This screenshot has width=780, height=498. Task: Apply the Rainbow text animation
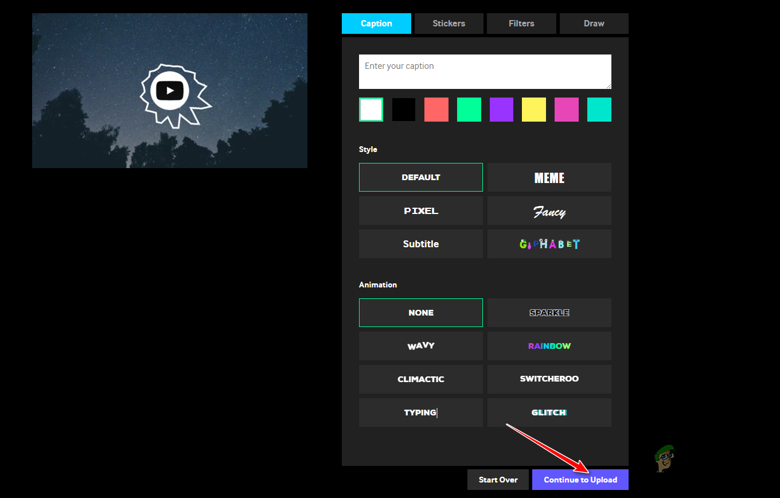pos(549,346)
